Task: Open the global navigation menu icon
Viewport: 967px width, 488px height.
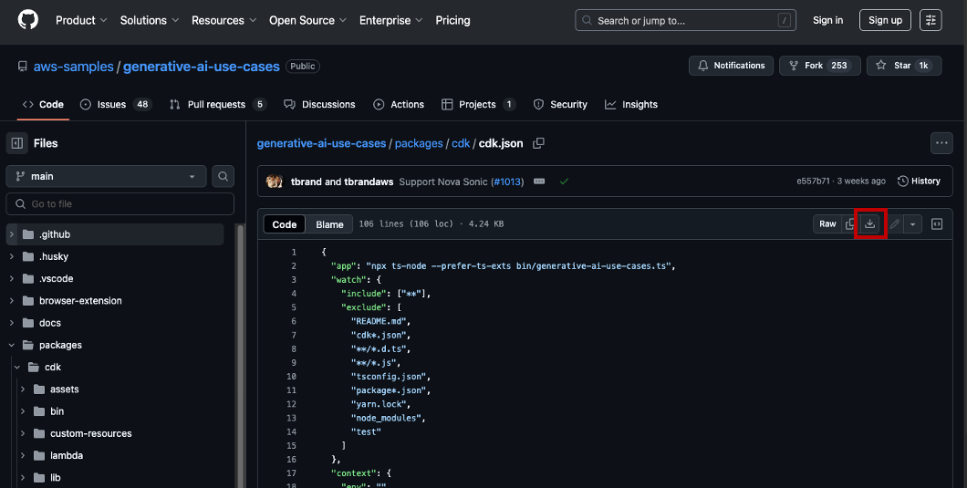Action: (x=931, y=20)
